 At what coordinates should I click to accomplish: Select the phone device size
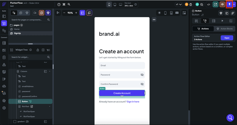point(109,4)
